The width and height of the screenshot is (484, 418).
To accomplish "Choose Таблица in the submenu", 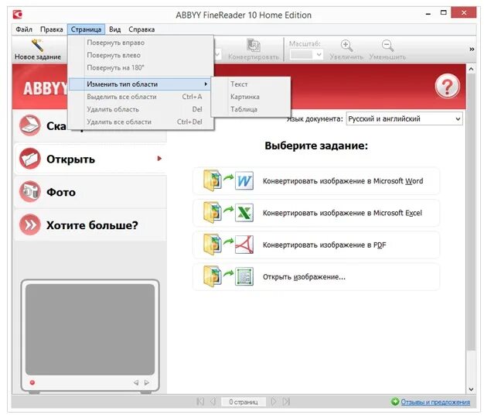I will 251,109.
